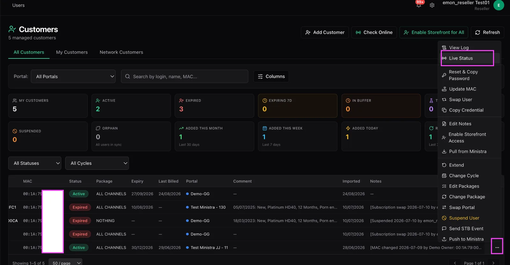Click the Last Billed column header

pyautogui.click(x=168, y=181)
